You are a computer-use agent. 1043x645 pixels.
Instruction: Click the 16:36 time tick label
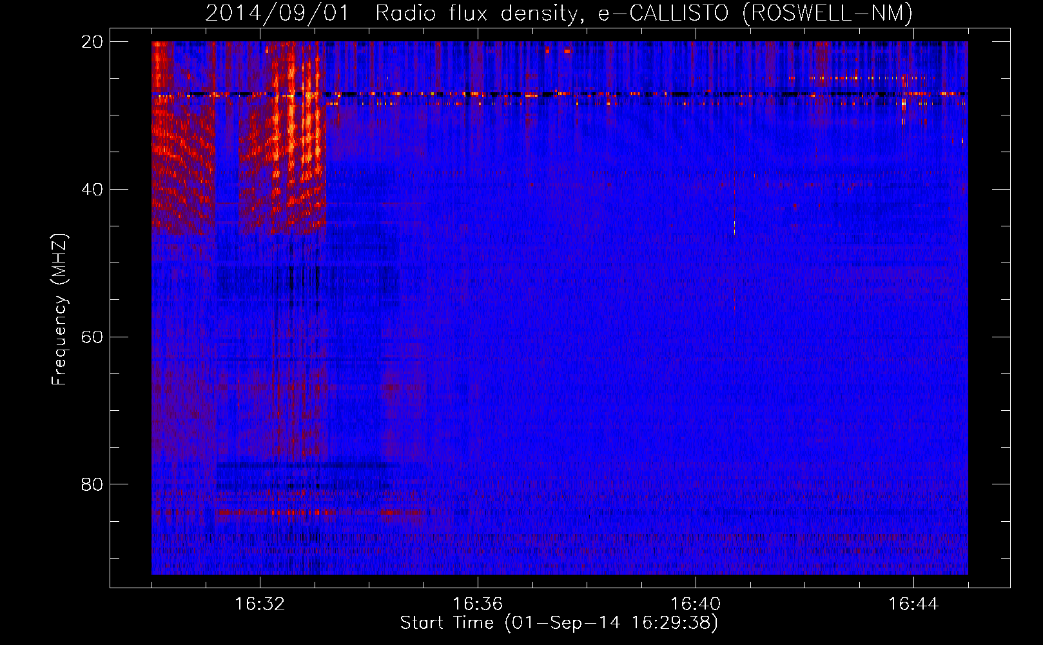click(x=478, y=604)
